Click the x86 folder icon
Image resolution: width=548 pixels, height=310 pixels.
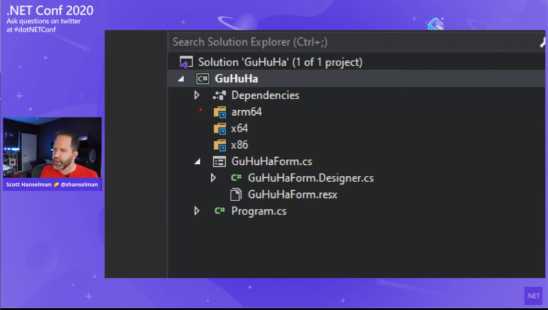[220, 145]
